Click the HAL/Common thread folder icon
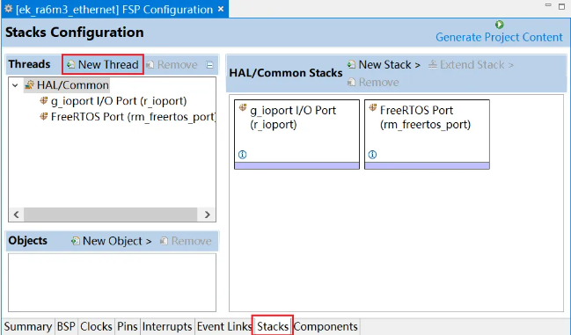The width and height of the screenshot is (571, 335). [30, 85]
